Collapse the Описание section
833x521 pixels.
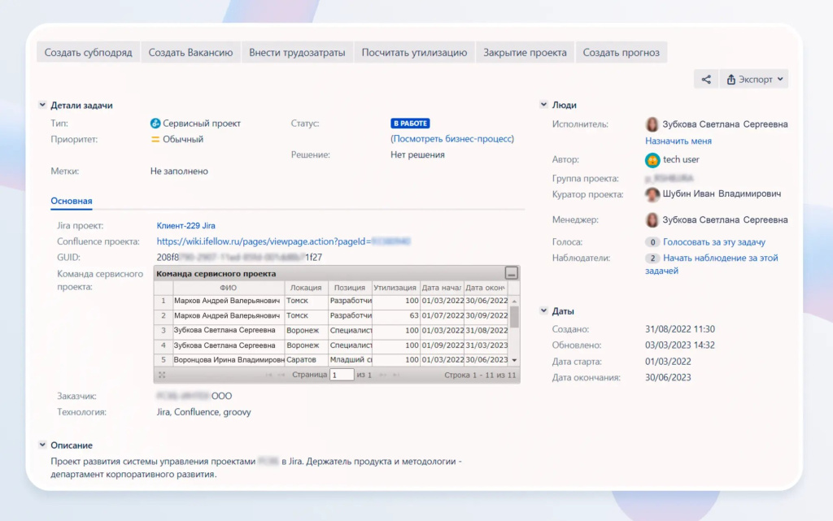[42, 445]
